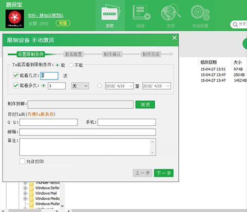Select the date range radio button
This screenshot has width=247, height=212.
tap(99, 86)
